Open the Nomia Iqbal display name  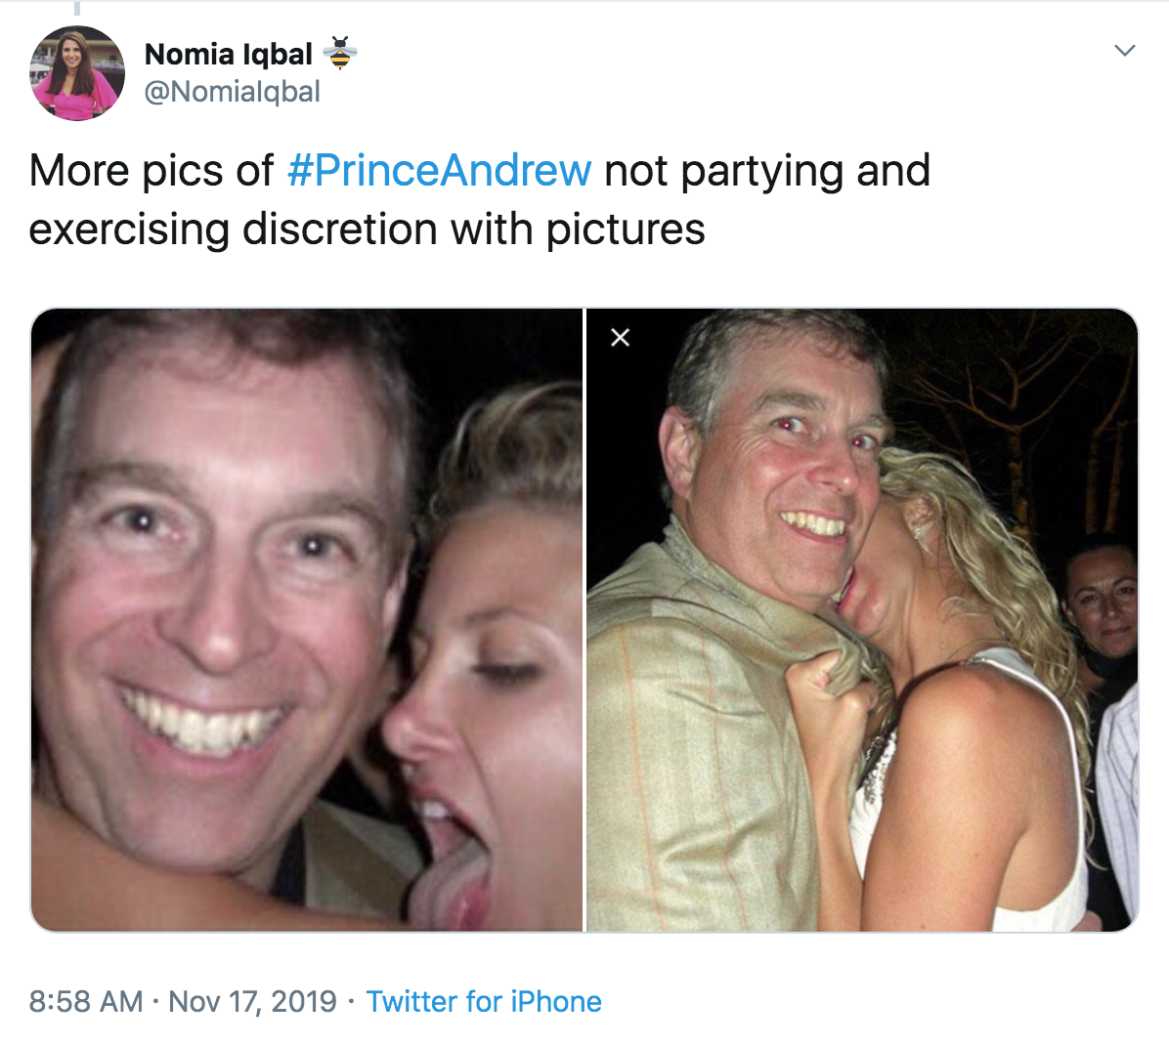click(x=228, y=55)
